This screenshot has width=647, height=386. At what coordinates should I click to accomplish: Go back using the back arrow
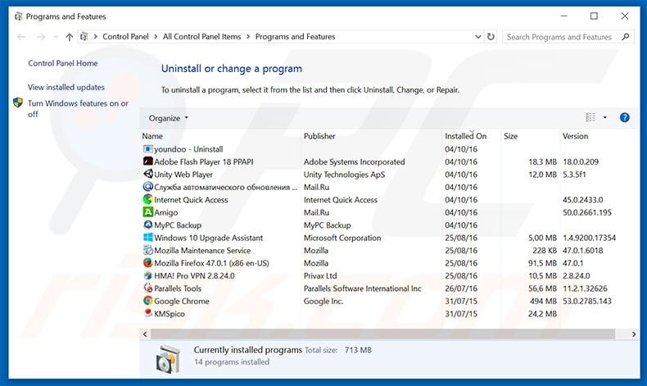pyautogui.click(x=21, y=37)
